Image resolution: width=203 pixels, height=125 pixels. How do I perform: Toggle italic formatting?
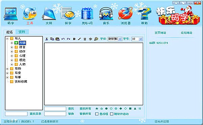80,39
